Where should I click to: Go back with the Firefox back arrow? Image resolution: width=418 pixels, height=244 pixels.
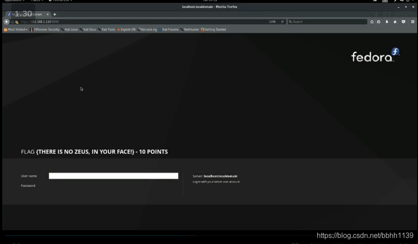[x=7, y=22]
